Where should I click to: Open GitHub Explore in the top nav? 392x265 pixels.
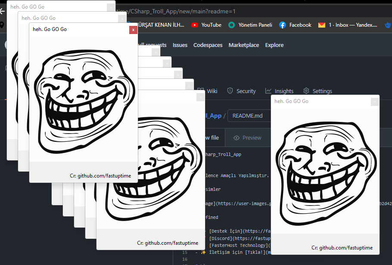coord(274,45)
